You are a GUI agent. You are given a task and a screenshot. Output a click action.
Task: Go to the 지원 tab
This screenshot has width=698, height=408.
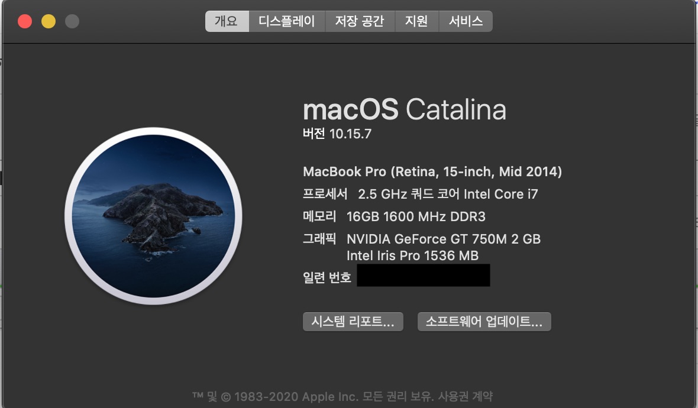click(416, 21)
